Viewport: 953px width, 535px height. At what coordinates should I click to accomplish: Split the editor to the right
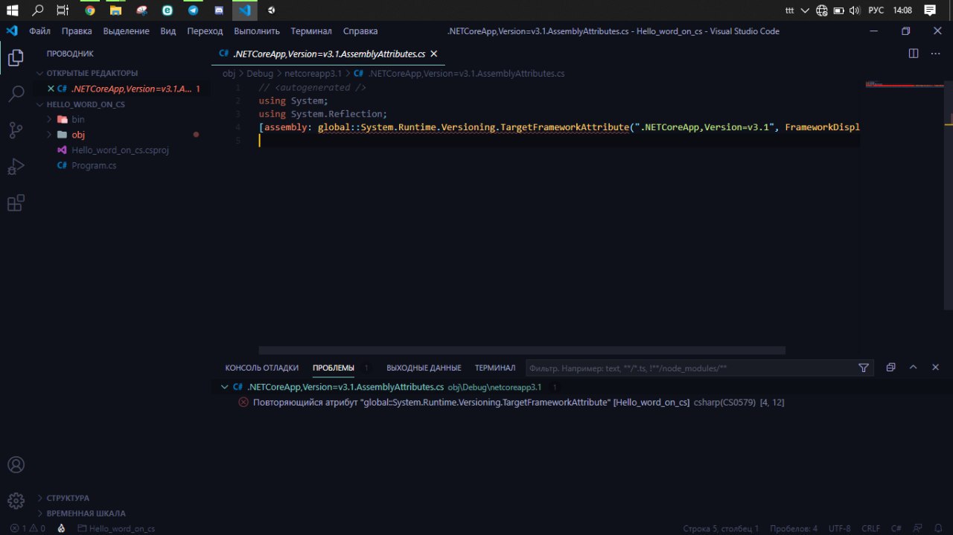coord(914,54)
